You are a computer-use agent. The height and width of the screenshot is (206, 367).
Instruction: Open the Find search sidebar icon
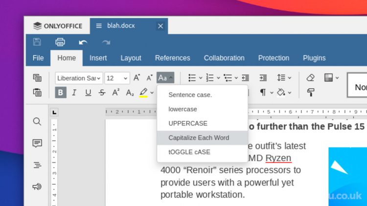37,122
